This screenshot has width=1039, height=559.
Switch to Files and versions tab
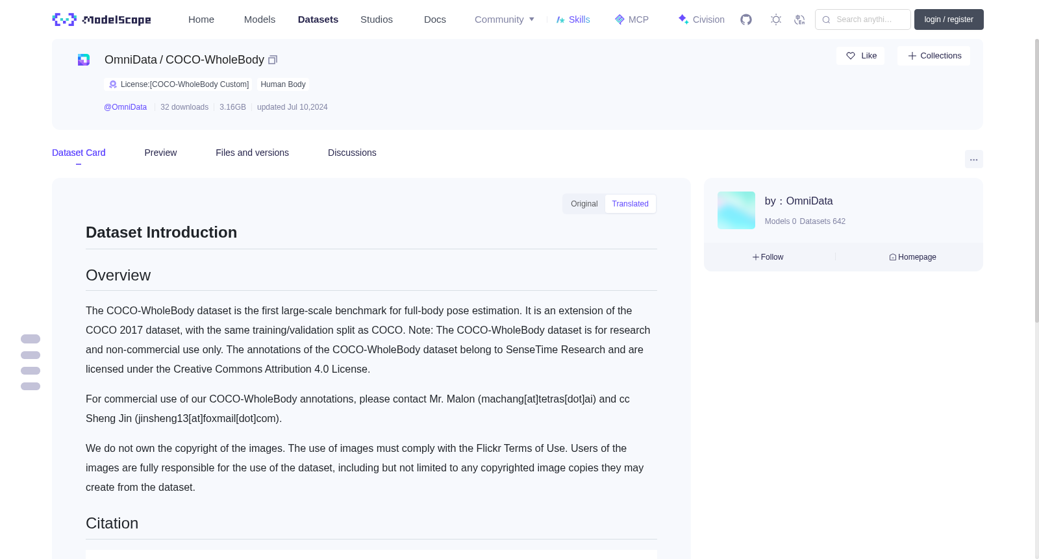pos(252,153)
